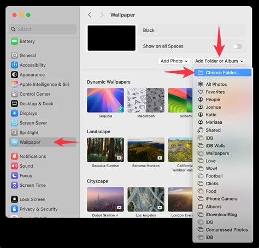Click the Shared album icon
The image size is (259, 248).
201,130
